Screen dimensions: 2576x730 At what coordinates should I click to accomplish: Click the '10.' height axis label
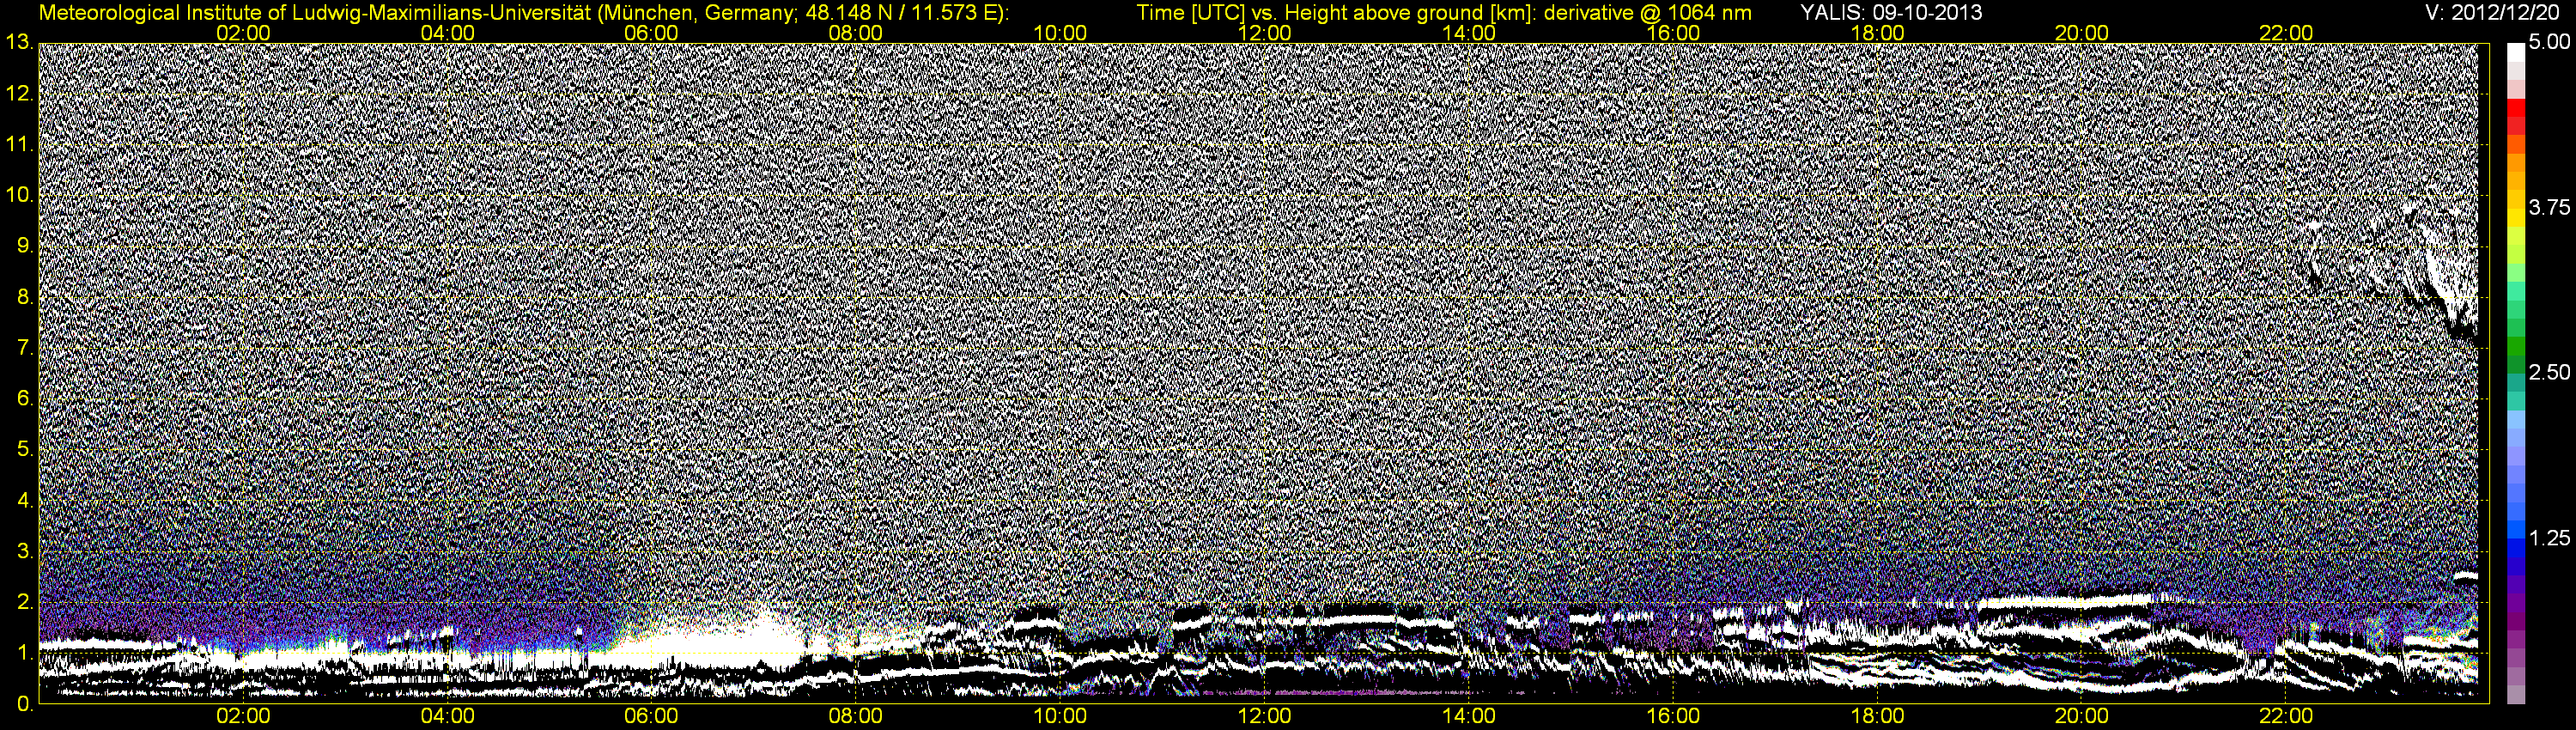[x=19, y=195]
